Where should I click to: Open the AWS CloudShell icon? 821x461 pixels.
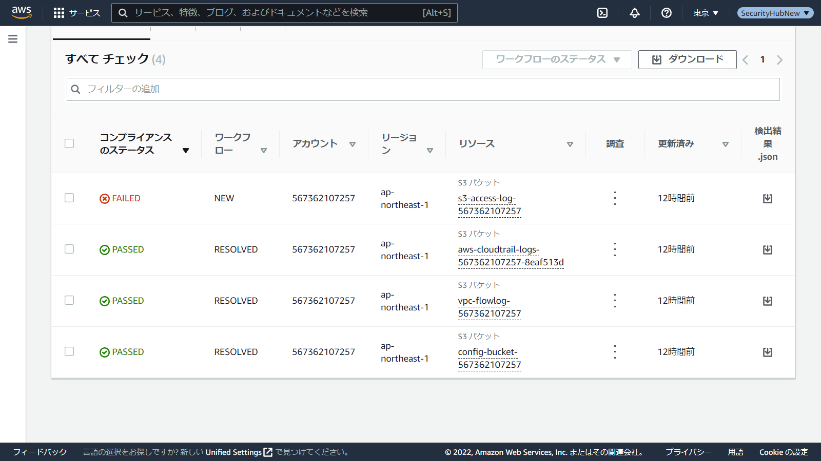(602, 13)
